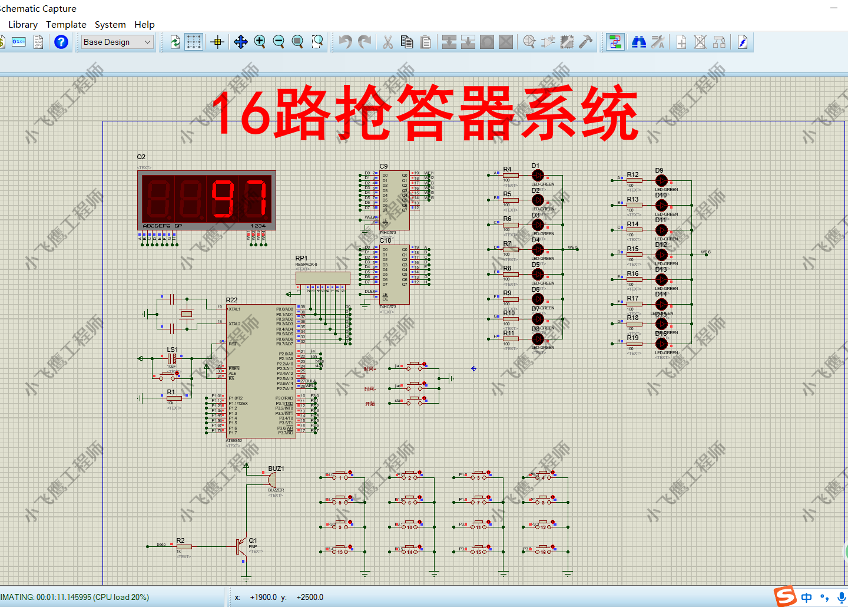Open search and tag binoculars

click(639, 42)
